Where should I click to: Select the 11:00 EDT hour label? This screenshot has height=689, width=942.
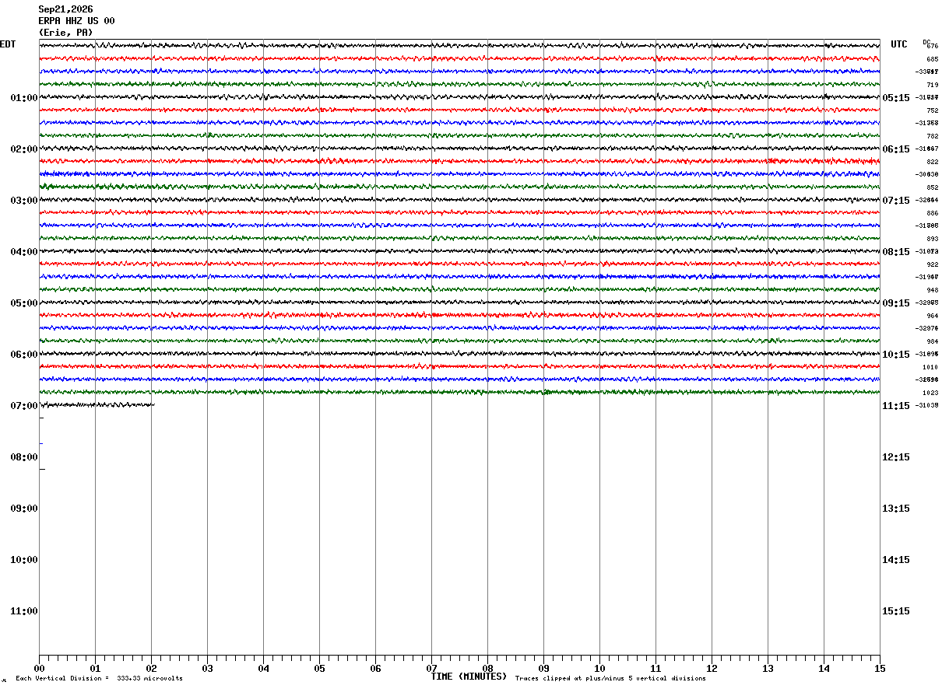click(24, 611)
